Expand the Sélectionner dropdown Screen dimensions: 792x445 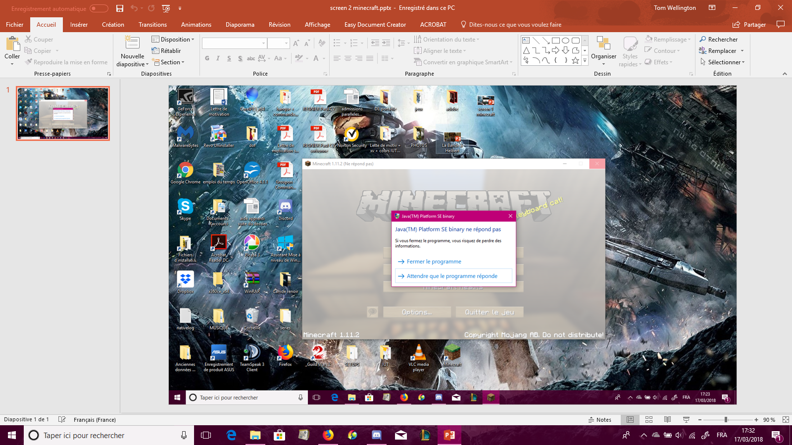coord(722,62)
